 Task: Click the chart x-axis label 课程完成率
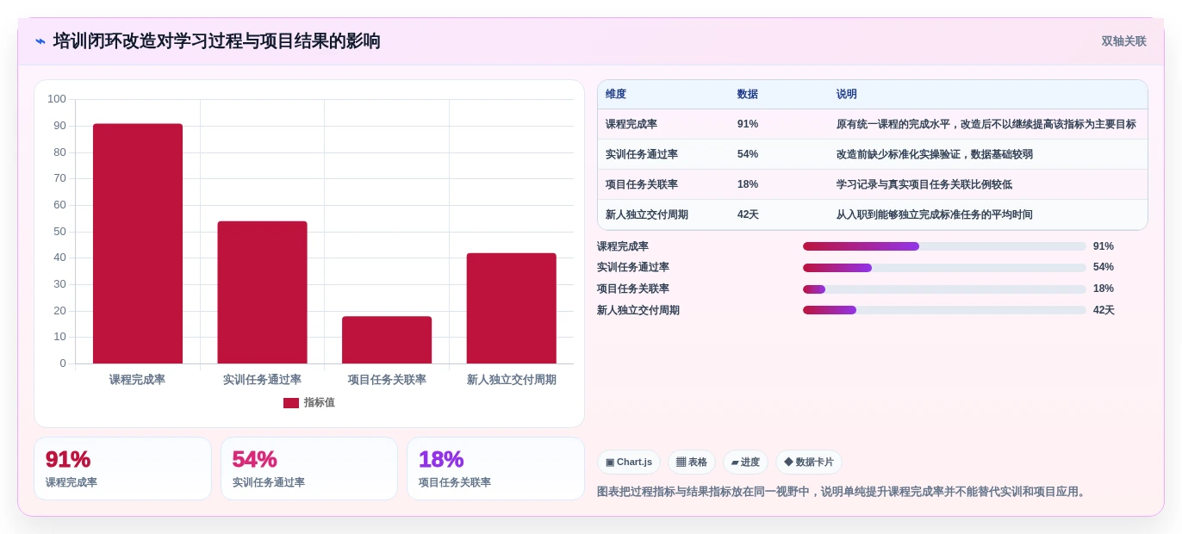click(138, 380)
